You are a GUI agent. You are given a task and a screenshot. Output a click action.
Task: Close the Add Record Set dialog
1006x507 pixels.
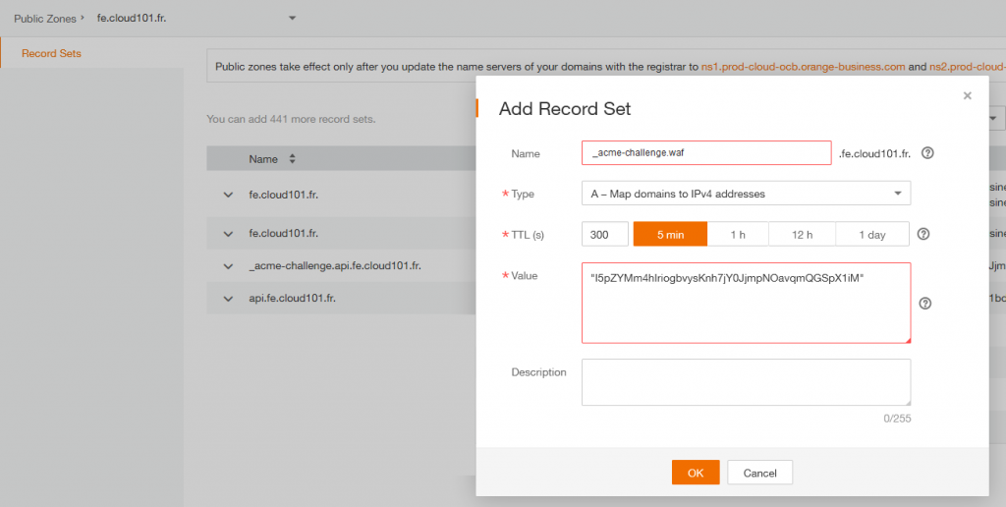pyautogui.click(x=968, y=95)
